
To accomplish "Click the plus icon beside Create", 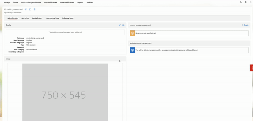I will [x=242, y=25].
